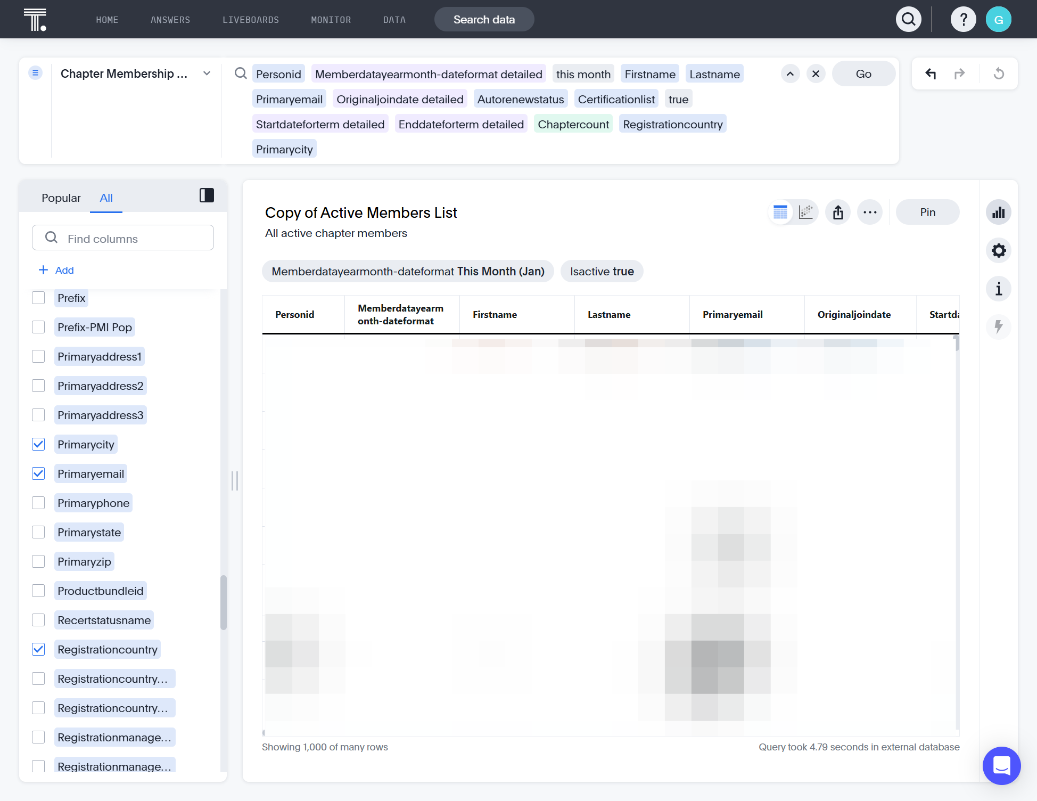Screen dimensions: 1037x801
Task: Switch to table view icon
Action: click(780, 212)
